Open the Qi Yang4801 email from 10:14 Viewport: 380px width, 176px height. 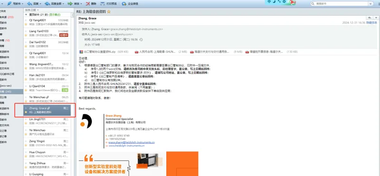(47, 55)
